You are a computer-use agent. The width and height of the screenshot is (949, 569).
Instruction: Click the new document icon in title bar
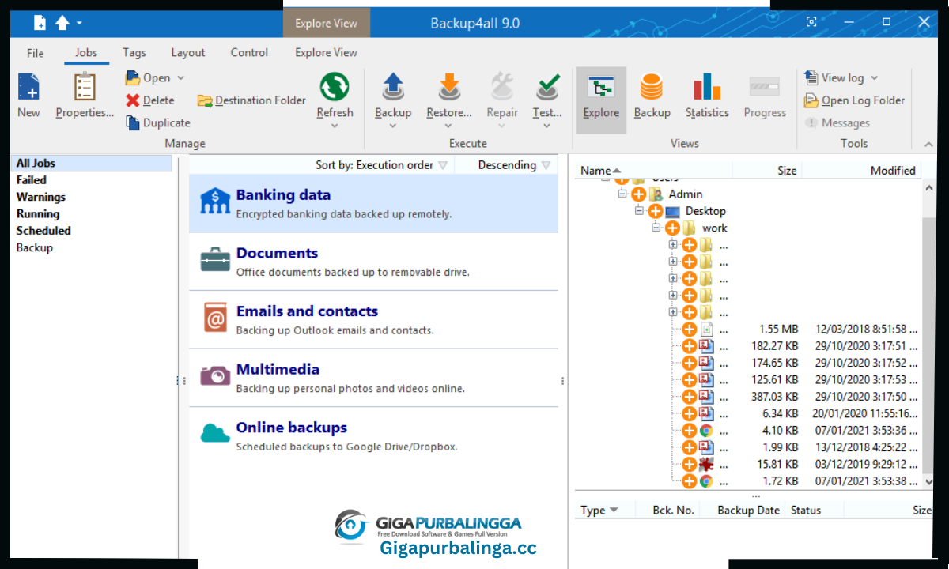[x=40, y=23]
